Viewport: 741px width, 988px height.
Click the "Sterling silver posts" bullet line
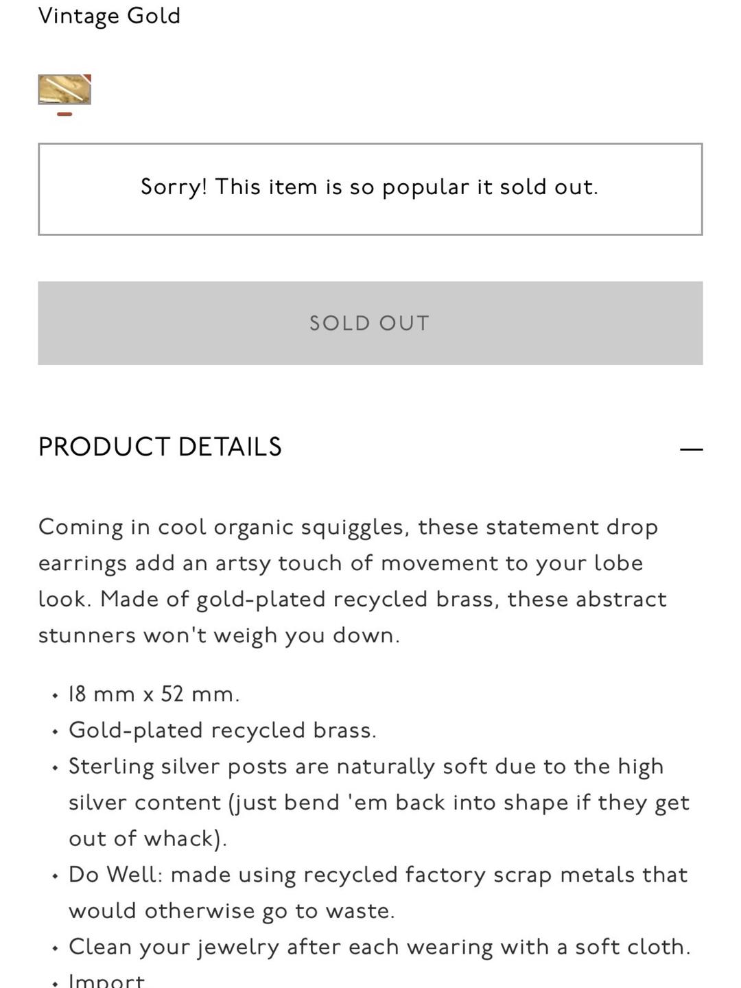366,766
